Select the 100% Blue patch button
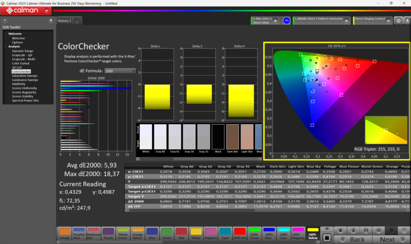This screenshot has height=244, width=411. point(269,233)
